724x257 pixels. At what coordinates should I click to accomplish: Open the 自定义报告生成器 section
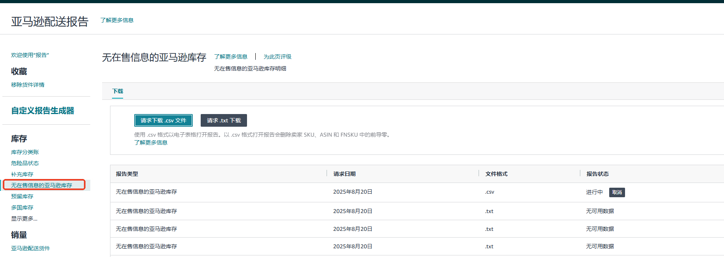point(43,111)
